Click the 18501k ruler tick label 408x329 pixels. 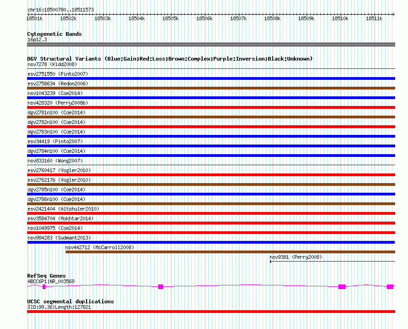(x=34, y=18)
